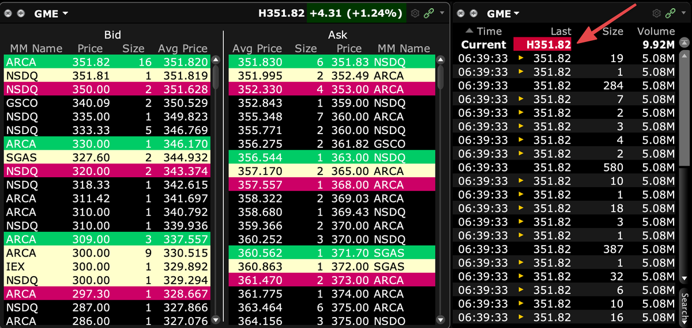Click yellow arrow marker in size 7 trade row

coord(521,99)
